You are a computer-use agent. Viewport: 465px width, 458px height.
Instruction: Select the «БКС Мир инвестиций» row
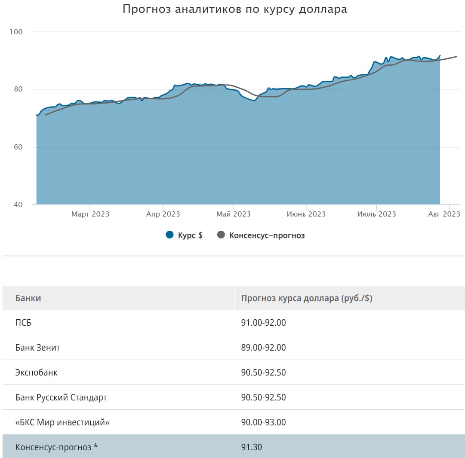pos(62,422)
